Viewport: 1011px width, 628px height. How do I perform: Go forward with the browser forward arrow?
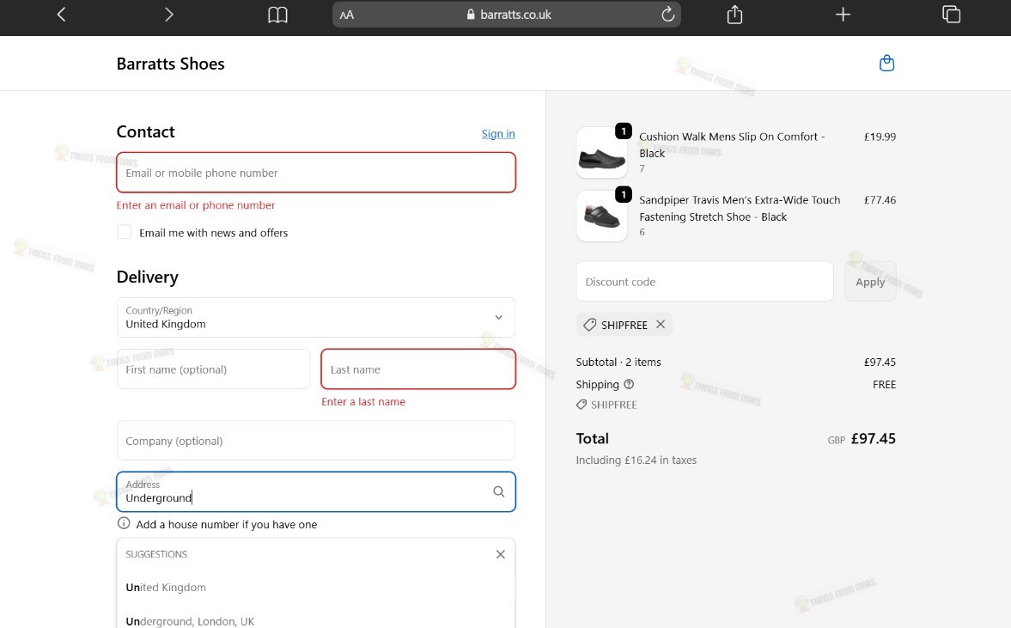[169, 15]
